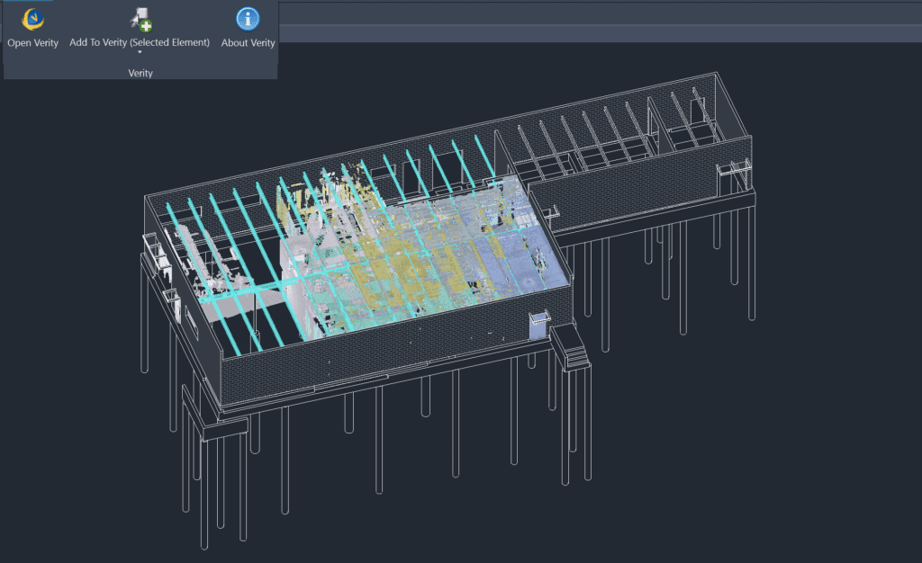Expand the Add To Verity dropdown arrow
This screenshot has width=922, height=563.
pyautogui.click(x=140, y=52)
